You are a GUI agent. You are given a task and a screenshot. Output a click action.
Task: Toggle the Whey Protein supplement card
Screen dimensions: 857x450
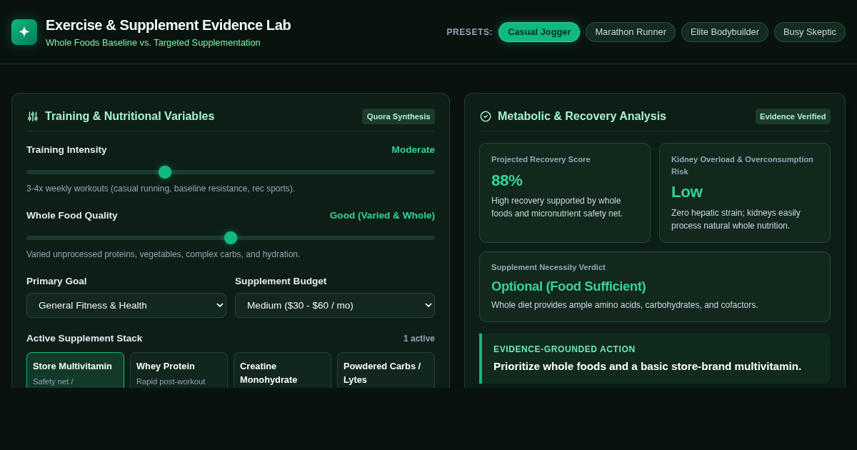179,370
